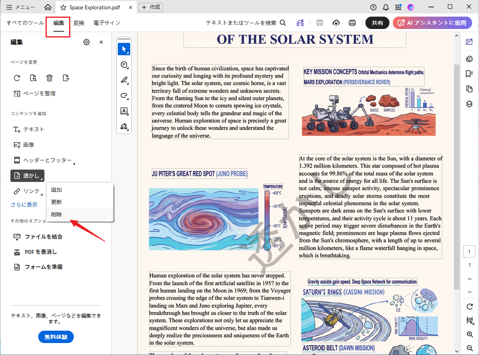
Task: Select the OF THE SOLAR SYSTEM title box
Action: (295, 39)
